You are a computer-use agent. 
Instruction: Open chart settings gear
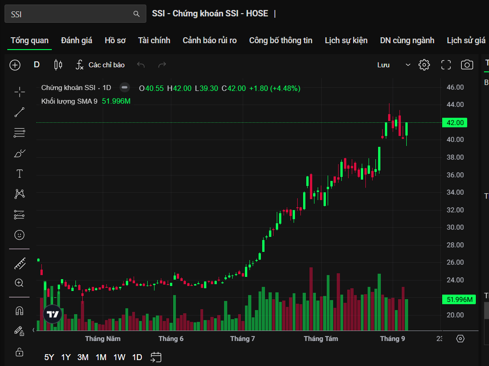pos(424,65)
